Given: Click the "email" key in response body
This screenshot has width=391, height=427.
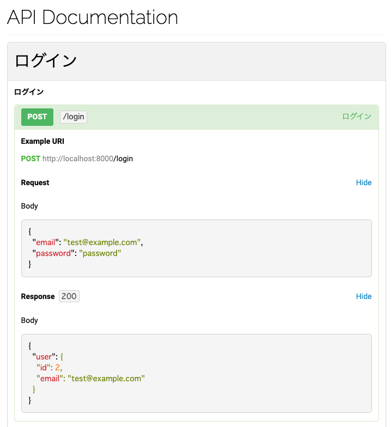Looking at the screenshot, I should coord(50,379).
